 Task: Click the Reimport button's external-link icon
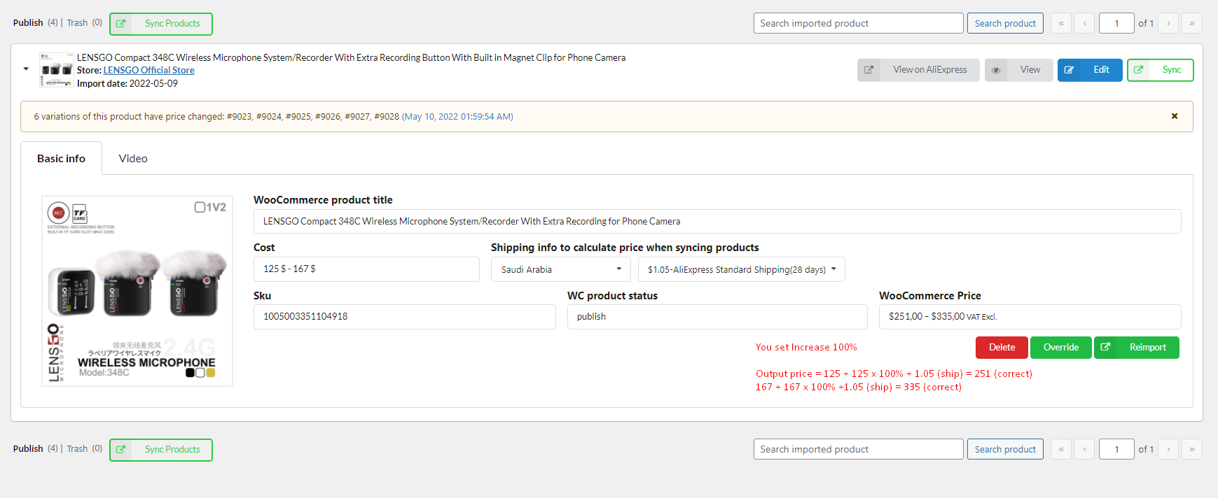pos(1106,348)
